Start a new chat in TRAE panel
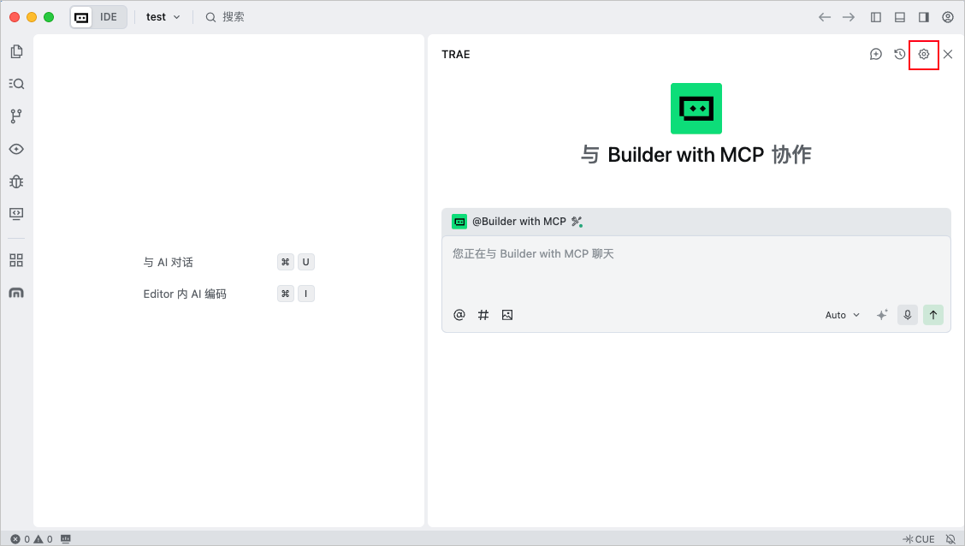The height and width of the screenshot is (546, 965). coord(876,54)
